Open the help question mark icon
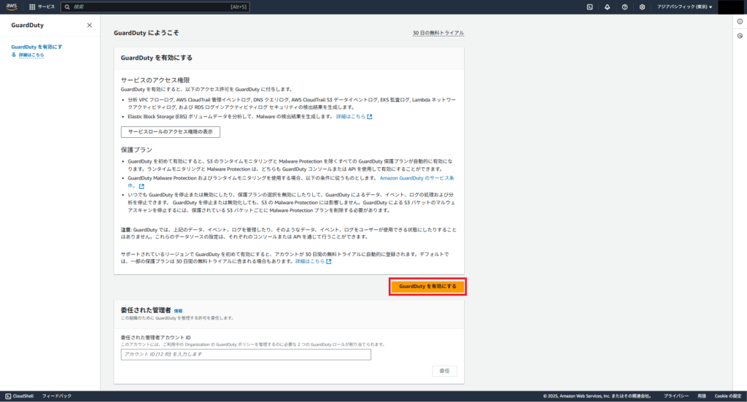The height and width of the screenshot is (402, 747). coord(624,7)
